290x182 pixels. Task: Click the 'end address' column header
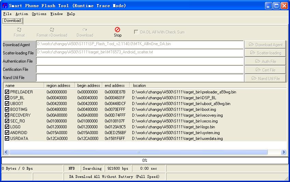tap(116, 86)
